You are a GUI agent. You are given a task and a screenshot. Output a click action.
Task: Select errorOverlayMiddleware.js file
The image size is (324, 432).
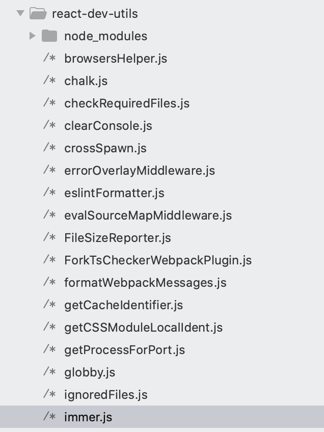pyautogui.click(x=139, y=170)
